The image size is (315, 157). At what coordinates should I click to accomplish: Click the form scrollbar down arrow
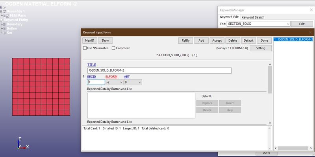click(x=270, y=123)
